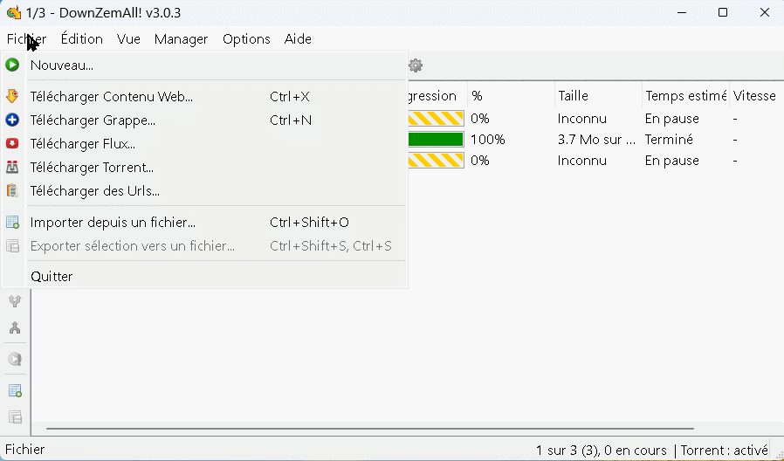Screen dimensions: 784x461
Task: Click Quitter to exit the application
Action: click(52, 277)
